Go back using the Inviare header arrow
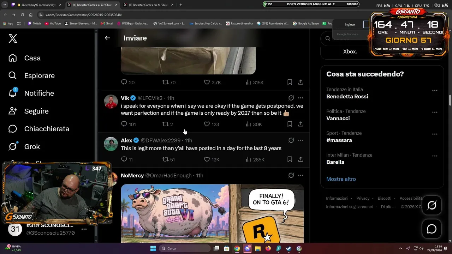452x254 pixels. coord(107,38)
